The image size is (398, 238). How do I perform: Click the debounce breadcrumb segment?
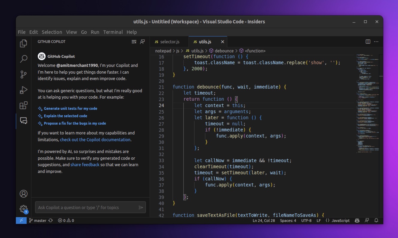(x=221, y=51)
